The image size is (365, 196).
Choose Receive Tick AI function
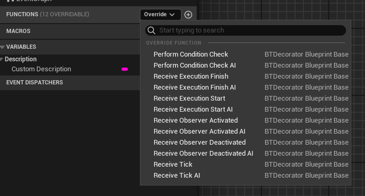[246, 176]
